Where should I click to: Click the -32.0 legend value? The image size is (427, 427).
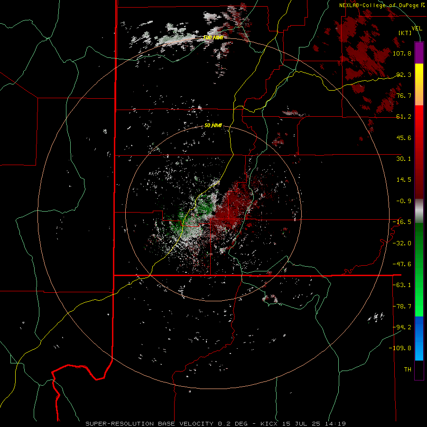402,243
